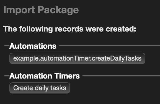The width and height of the screenshot is (160, 104).
Task: Click the short line left of Automations
Action: tap(7, 46)
